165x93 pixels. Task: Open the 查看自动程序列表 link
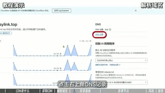click(101, 65)
